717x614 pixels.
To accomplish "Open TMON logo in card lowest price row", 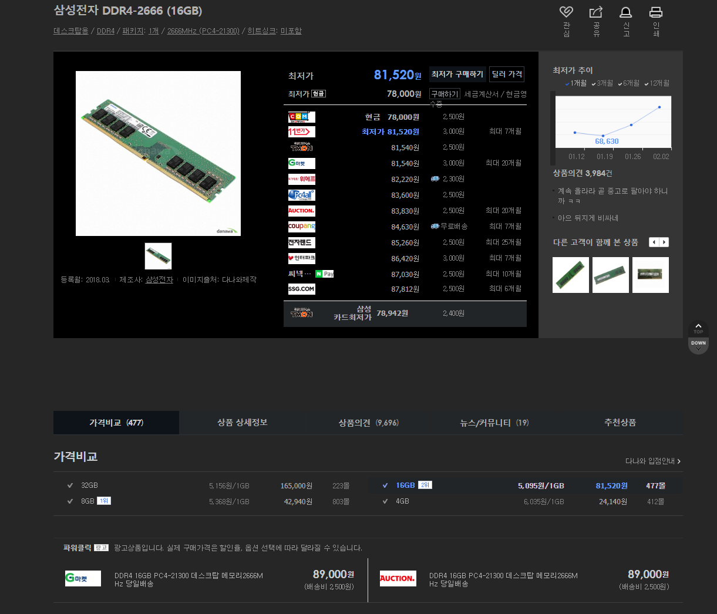I will (302, 313).
